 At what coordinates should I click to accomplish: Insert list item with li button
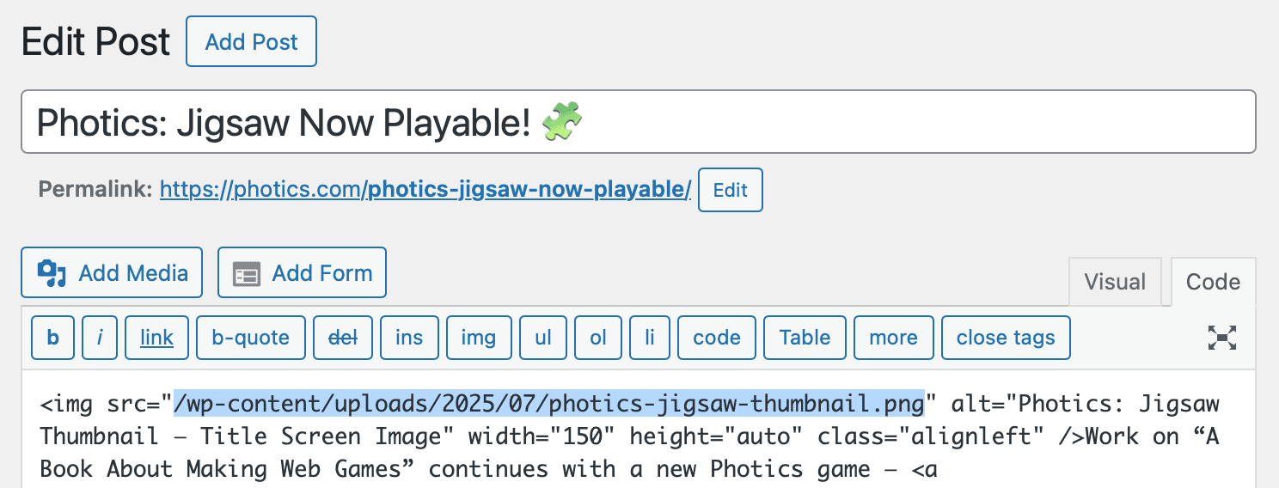[649, 338]
